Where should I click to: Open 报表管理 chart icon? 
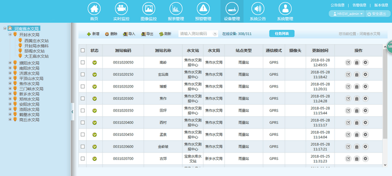tap(176, 9)
